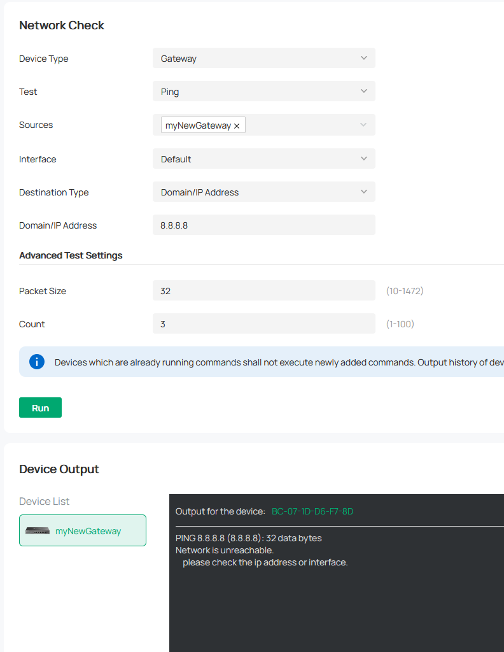The height and width of the screenshot is (652, 504).
Task: Click the "Network is unreachable" output line
Action: (225, 550)
